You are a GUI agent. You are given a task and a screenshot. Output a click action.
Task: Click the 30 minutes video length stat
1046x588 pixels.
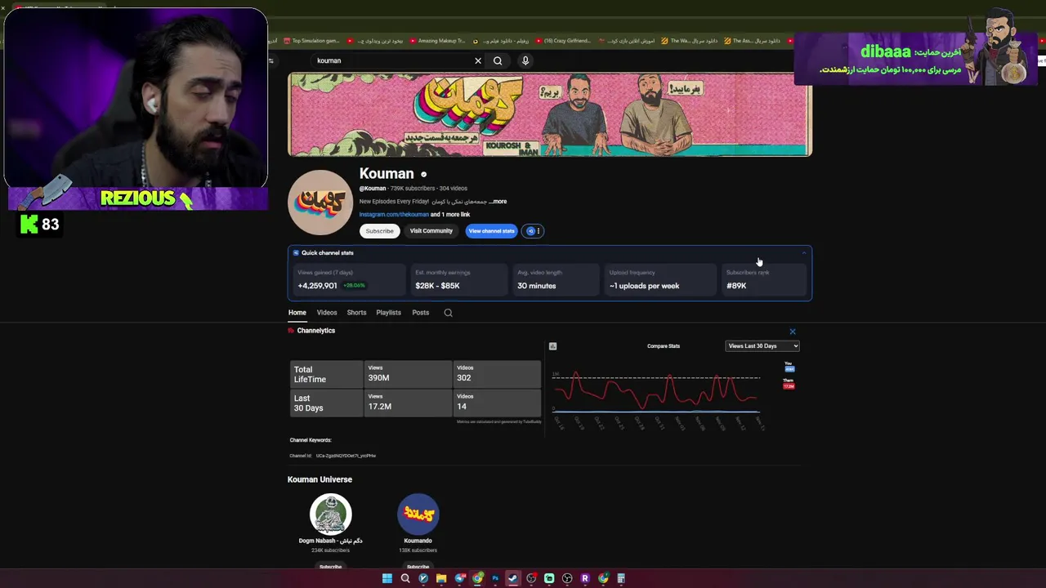536,286
